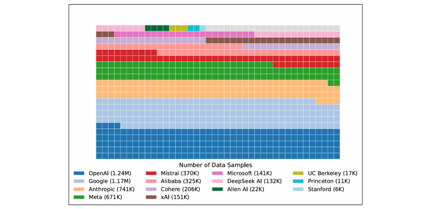Select the 'Microsoft (141K)' legend label
Viewport: 429px width, 209px height.
pos(249,173)
